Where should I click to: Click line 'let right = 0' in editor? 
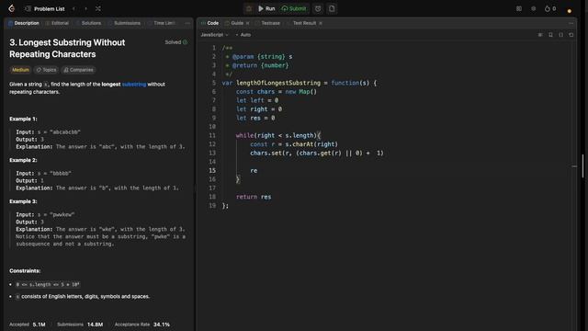(259, 109)
